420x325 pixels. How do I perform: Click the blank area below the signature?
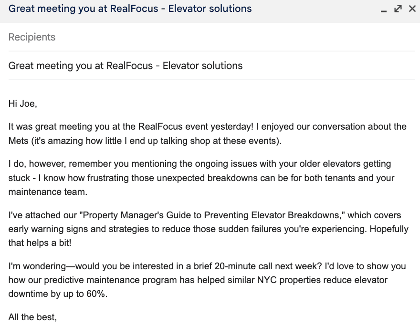(x=210, y=324)
